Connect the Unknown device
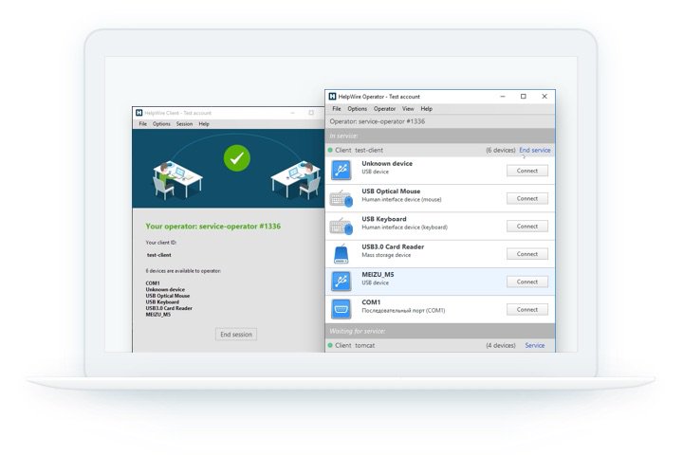 tap(527, 171)
